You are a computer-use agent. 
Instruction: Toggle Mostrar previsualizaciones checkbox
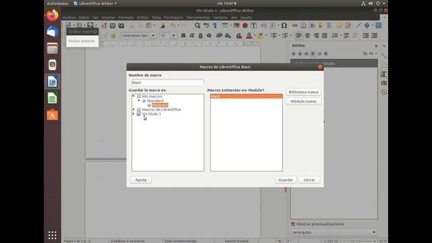(293, 224)
